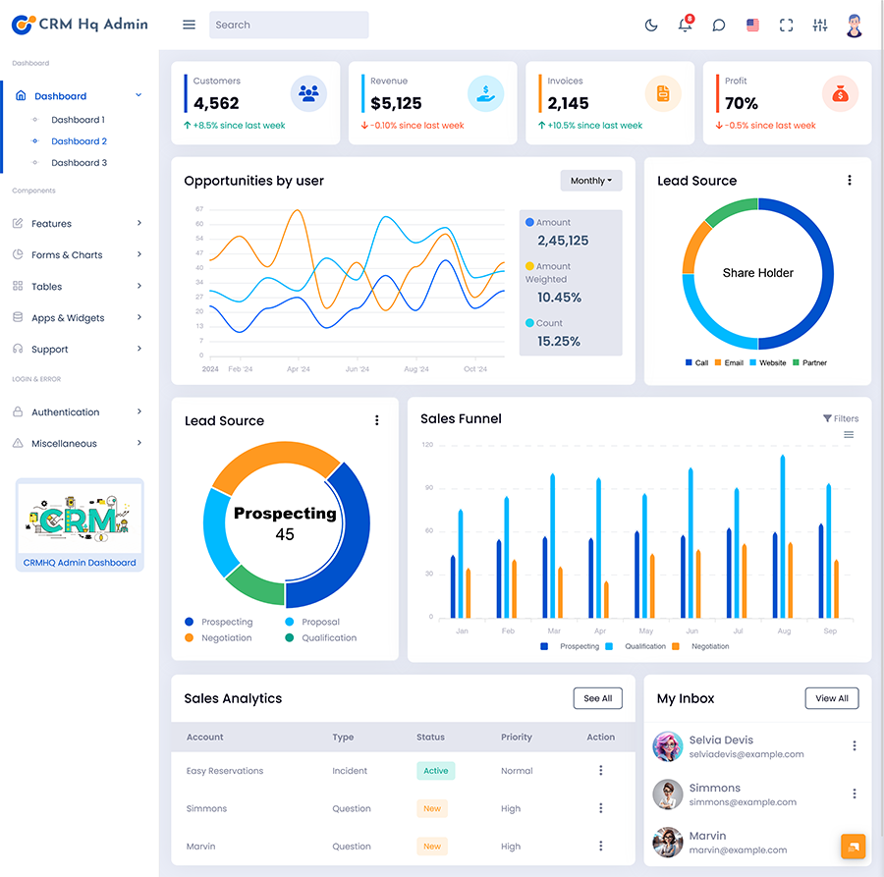Open Dashboard 3 in the sidebar
Screen dimensions: 884x877
coord(79,162)
